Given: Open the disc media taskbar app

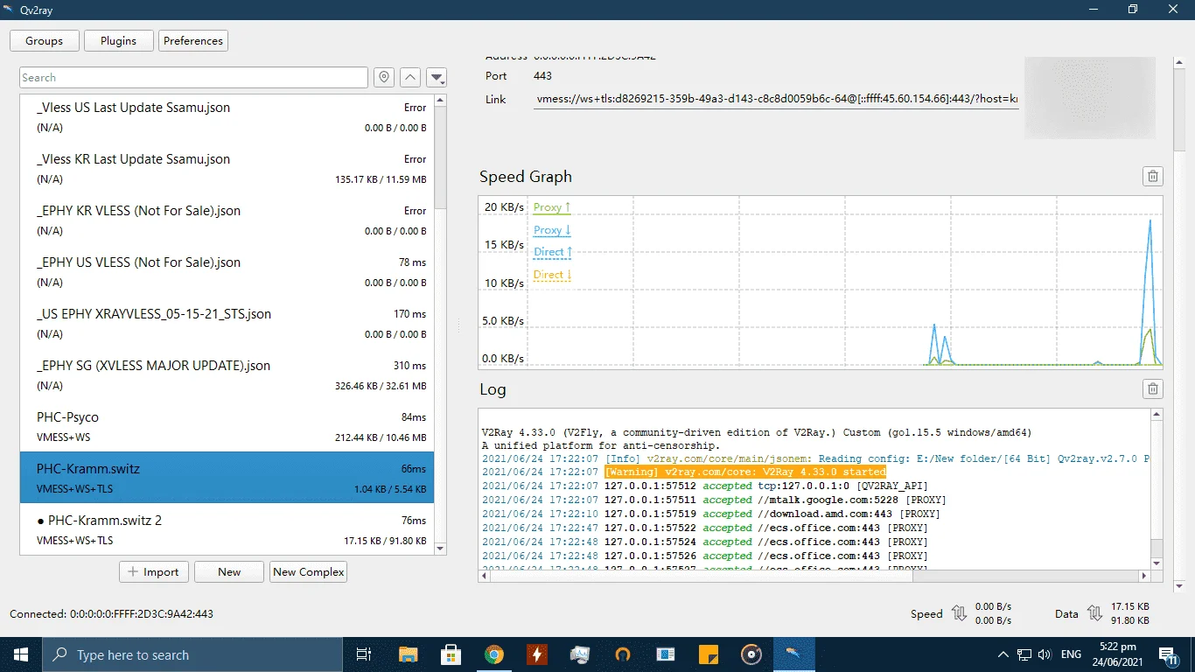Looking at the screenshot, I should tap(751, 654).
